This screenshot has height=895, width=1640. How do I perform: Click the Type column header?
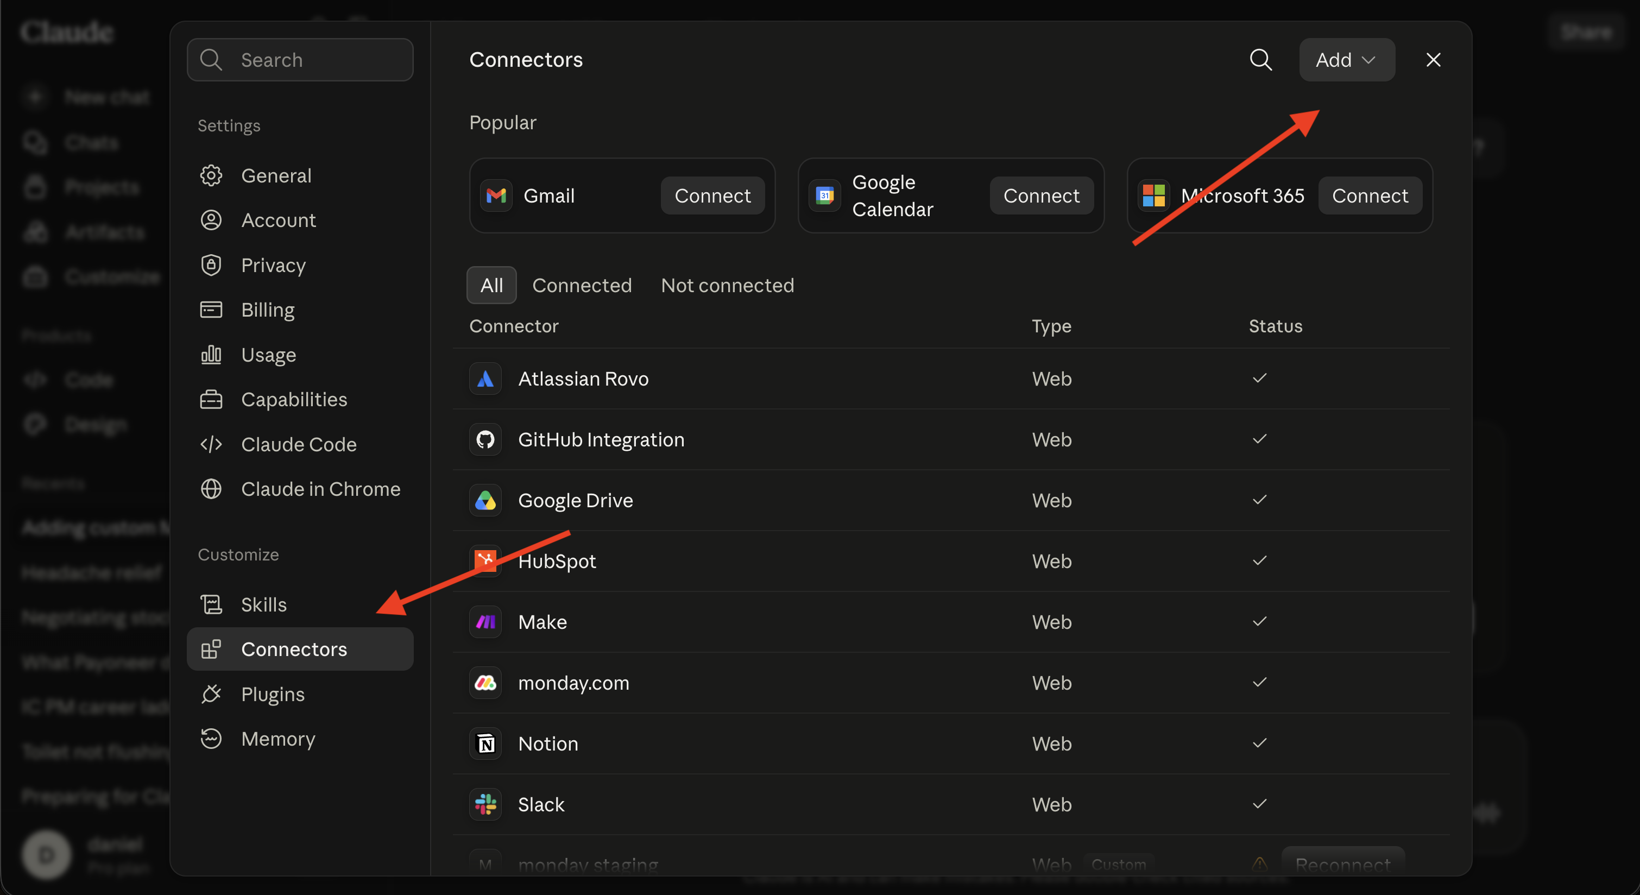point(1052,326)
